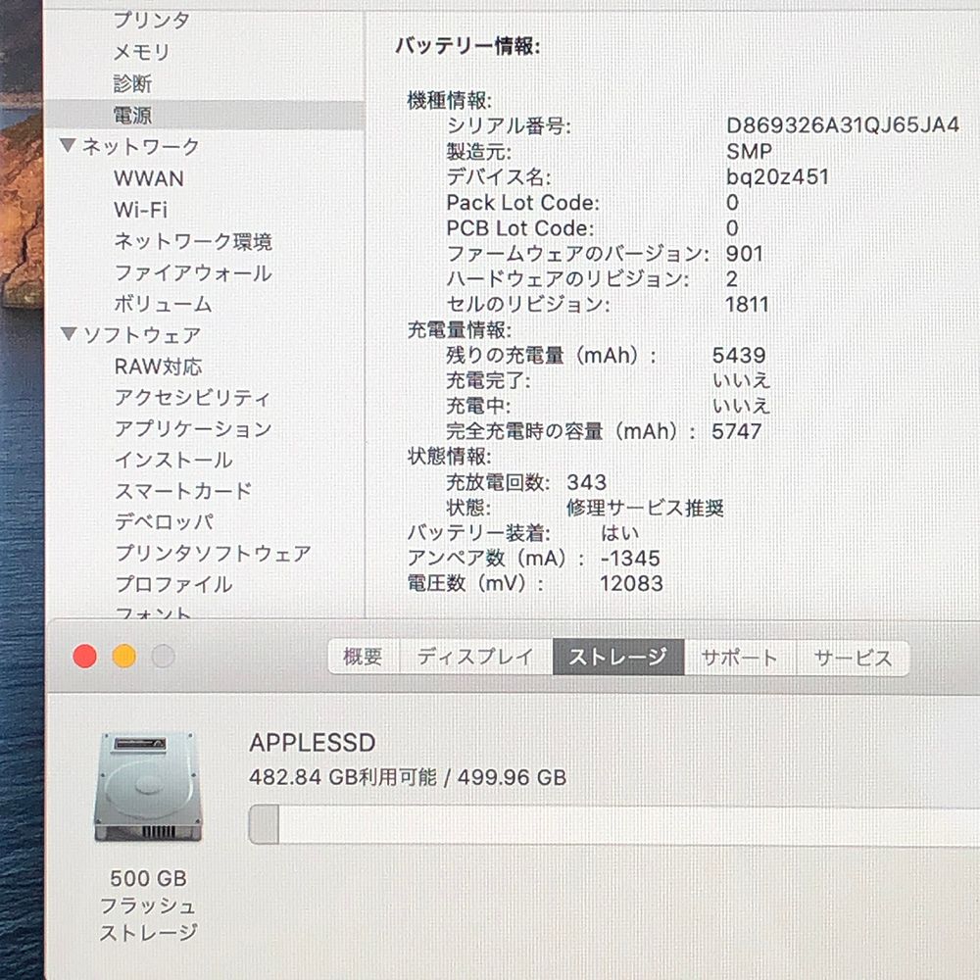Select ネットワーク環境 in sidebar

pyautogui.click(x=193, y=241)
